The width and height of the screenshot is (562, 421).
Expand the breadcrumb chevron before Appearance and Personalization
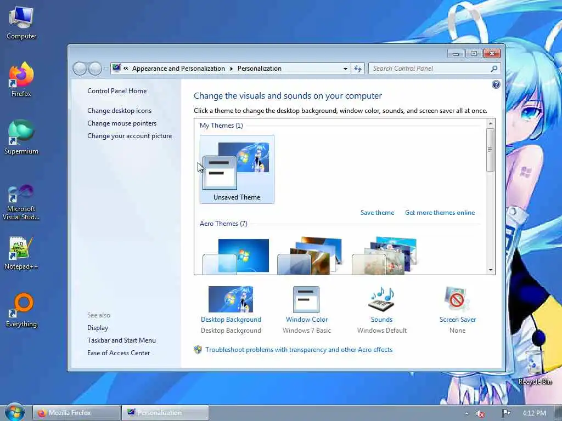pos(126,69)
